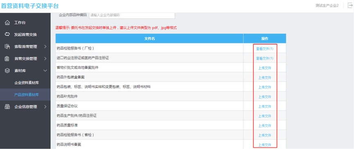Click the 操作 column header

(x=265, y=38)
